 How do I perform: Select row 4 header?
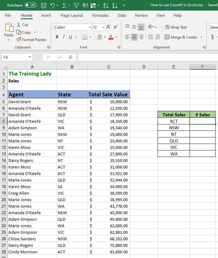tap(4, 95)
